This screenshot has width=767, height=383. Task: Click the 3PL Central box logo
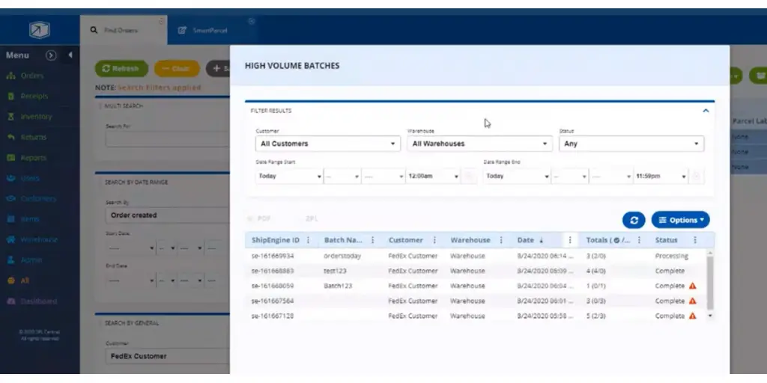[x=39, y=30]
